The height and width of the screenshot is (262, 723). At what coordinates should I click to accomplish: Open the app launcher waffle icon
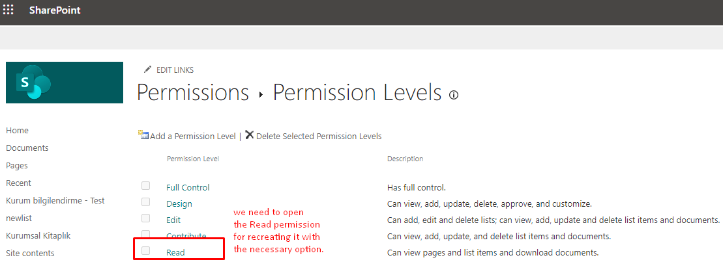tap(8, 10)
